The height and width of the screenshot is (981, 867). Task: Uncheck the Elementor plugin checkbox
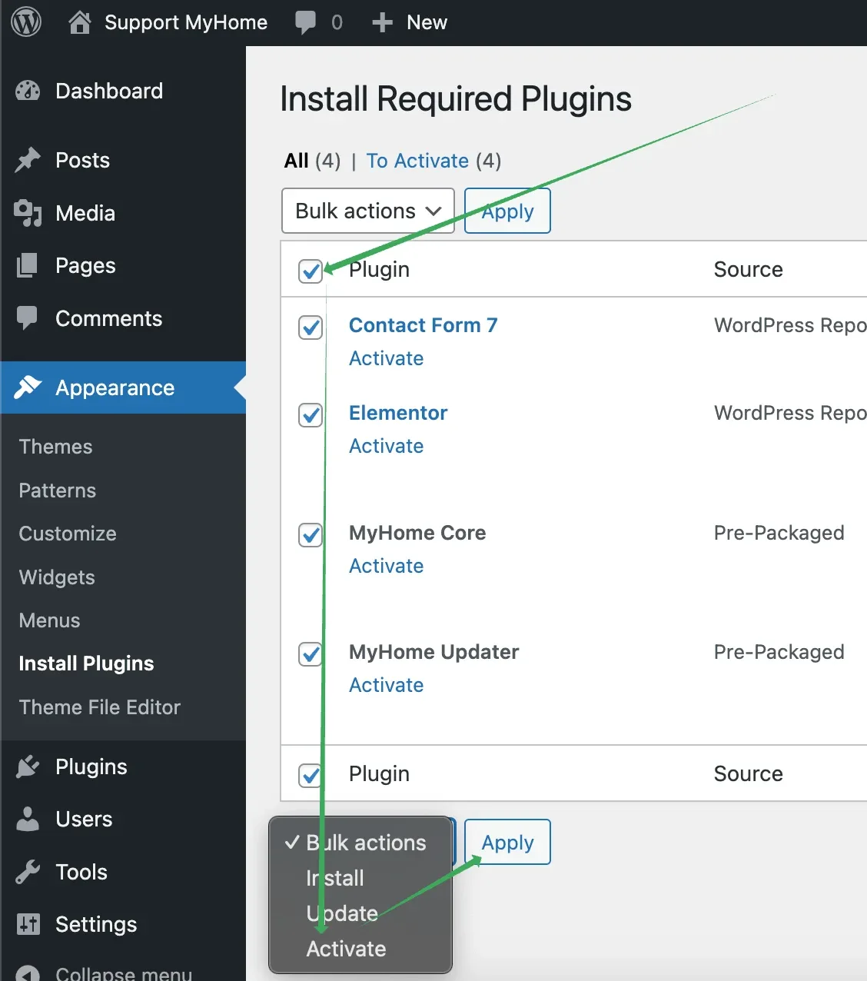(x=311, y=414)
